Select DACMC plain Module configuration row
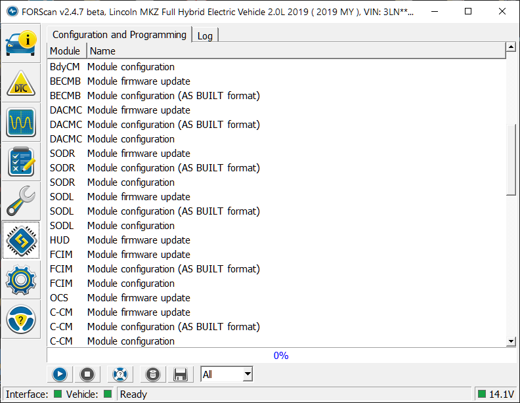Viewport: 520px width, 403px height. (276, 139)
